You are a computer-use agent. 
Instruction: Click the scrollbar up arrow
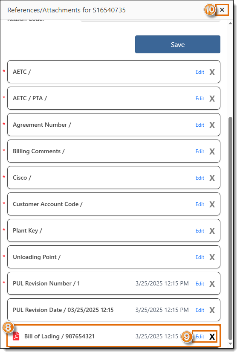tap(230, 23)
